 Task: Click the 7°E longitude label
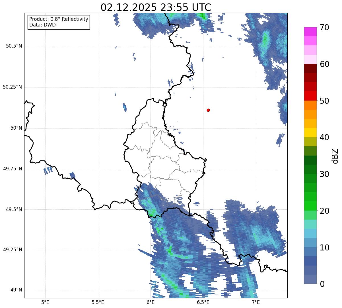[x=256, y=302]
